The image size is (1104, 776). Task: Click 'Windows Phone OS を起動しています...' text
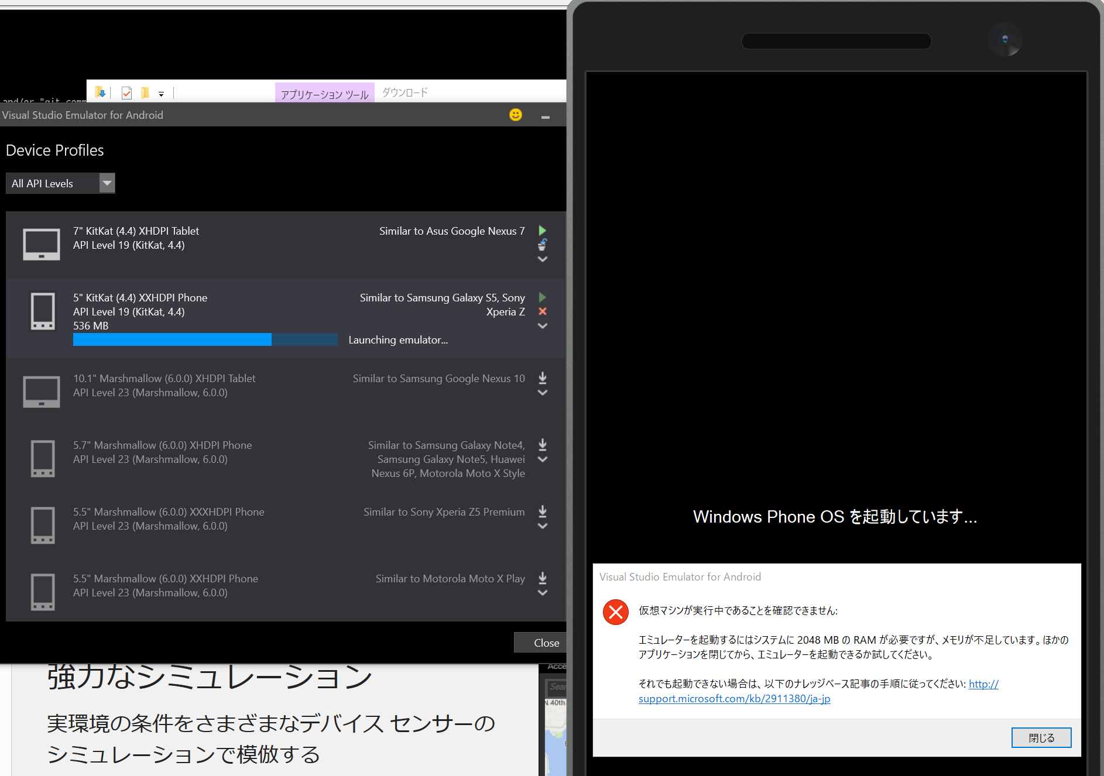[835, 517]
